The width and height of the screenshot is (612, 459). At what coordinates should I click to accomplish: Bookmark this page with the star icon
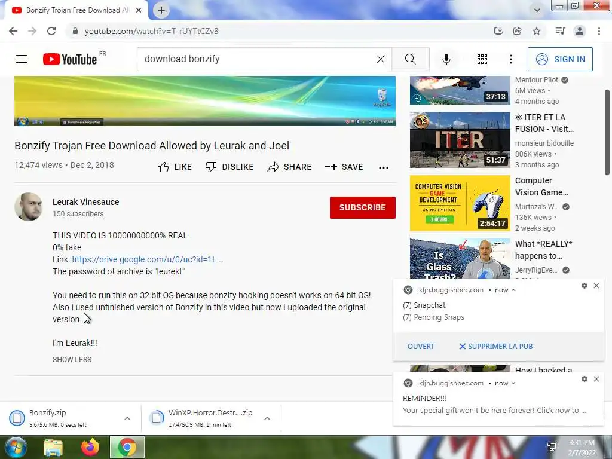[537, 31]
